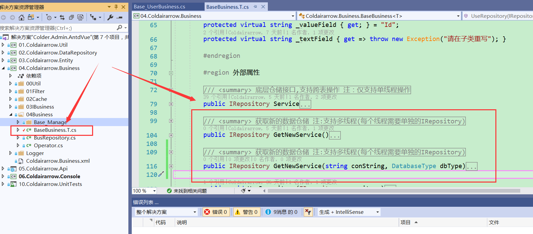Select 02.Coldairarrow.DataRepository project
Image resolution: width=533 pixels, height=234 pixels.
point(58,52)
